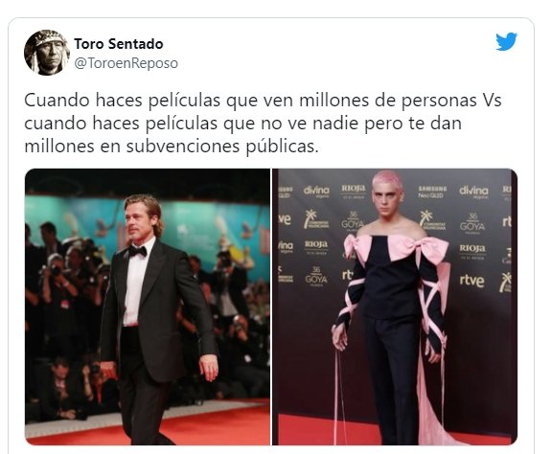Enlarge the right photo with pink bow outfit
The image size is (551, 454).
[x=395, y=306]
